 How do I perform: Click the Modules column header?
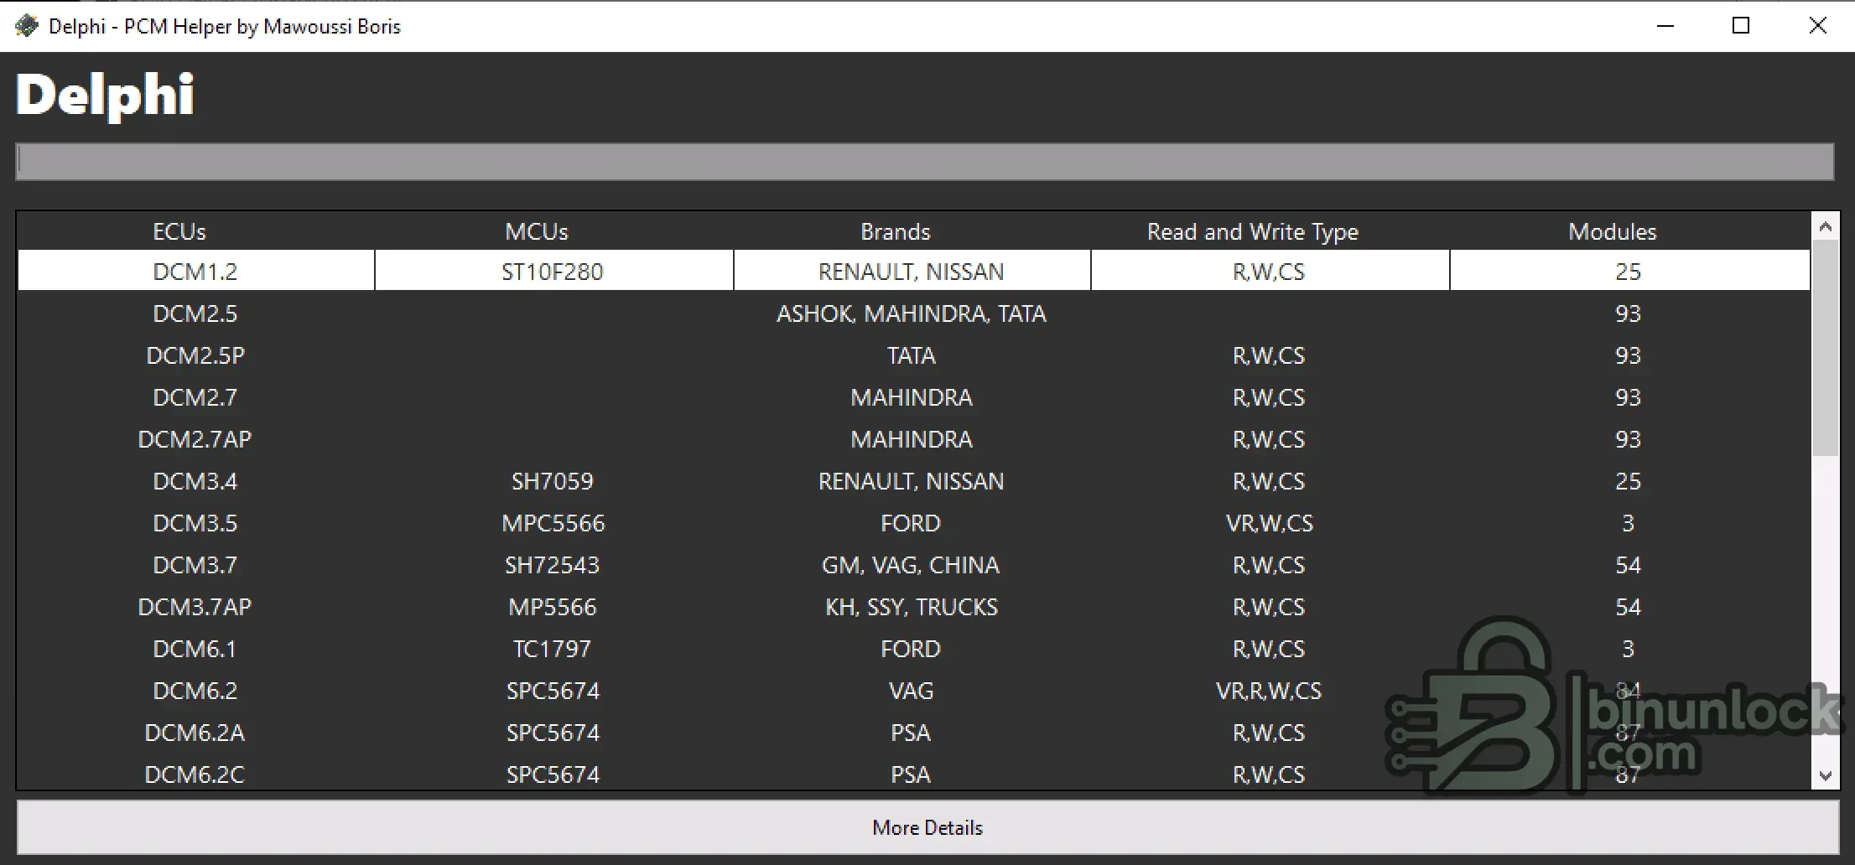(1613, 231)
